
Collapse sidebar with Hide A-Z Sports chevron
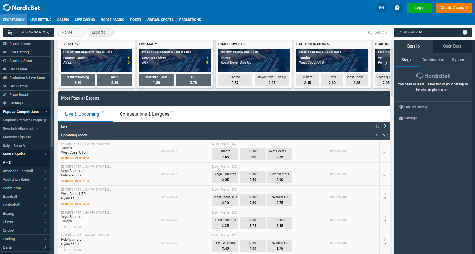point(48,32)
